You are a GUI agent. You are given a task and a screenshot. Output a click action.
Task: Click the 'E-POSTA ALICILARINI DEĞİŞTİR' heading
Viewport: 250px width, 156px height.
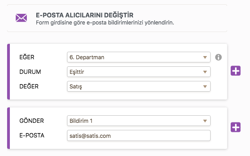point(84,15)
